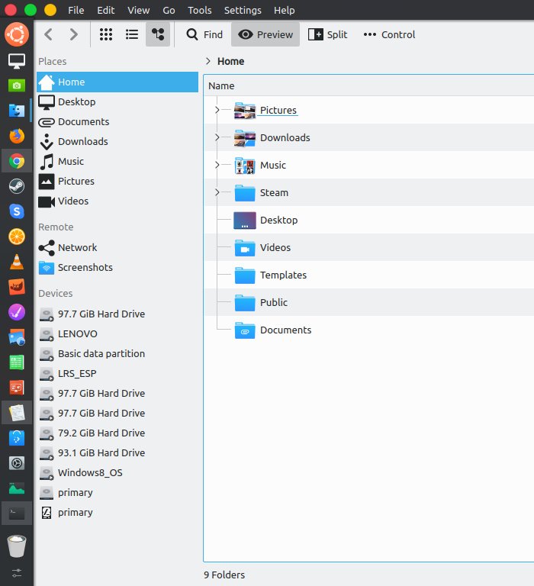Screen dimensions: 534x586
Task: Expand the Pictures folder tree
Action: coord(217,111)
